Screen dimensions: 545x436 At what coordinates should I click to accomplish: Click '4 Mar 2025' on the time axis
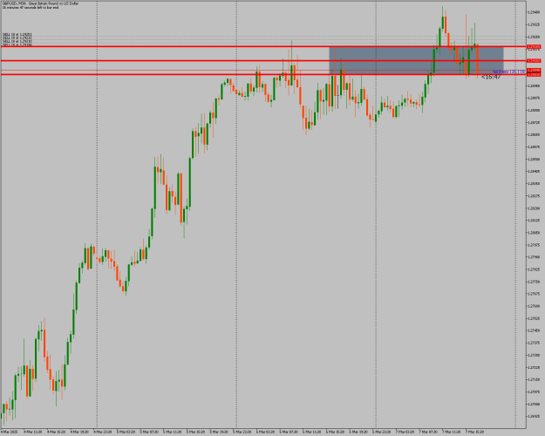coord(9,432)
